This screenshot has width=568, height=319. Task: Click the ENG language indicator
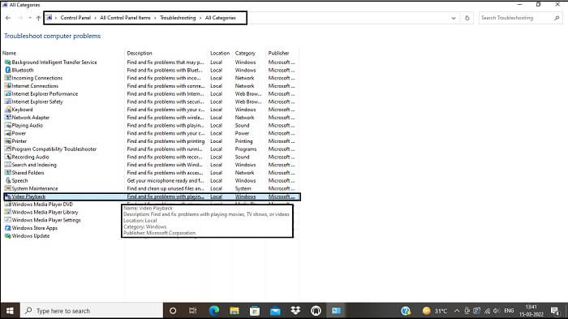[x=509, y=311]
